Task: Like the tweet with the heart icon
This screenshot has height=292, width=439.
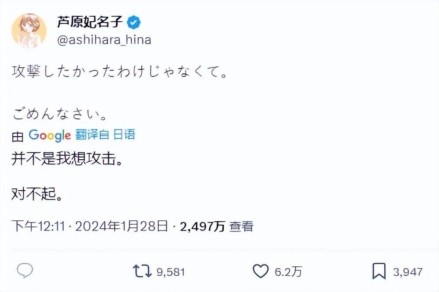Action: [261, 271]
